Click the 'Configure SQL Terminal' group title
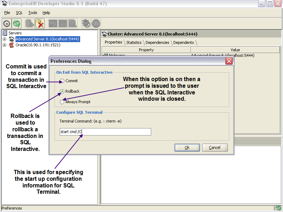The width and height of the screenshot is (283, 212). tap(79, 112)
